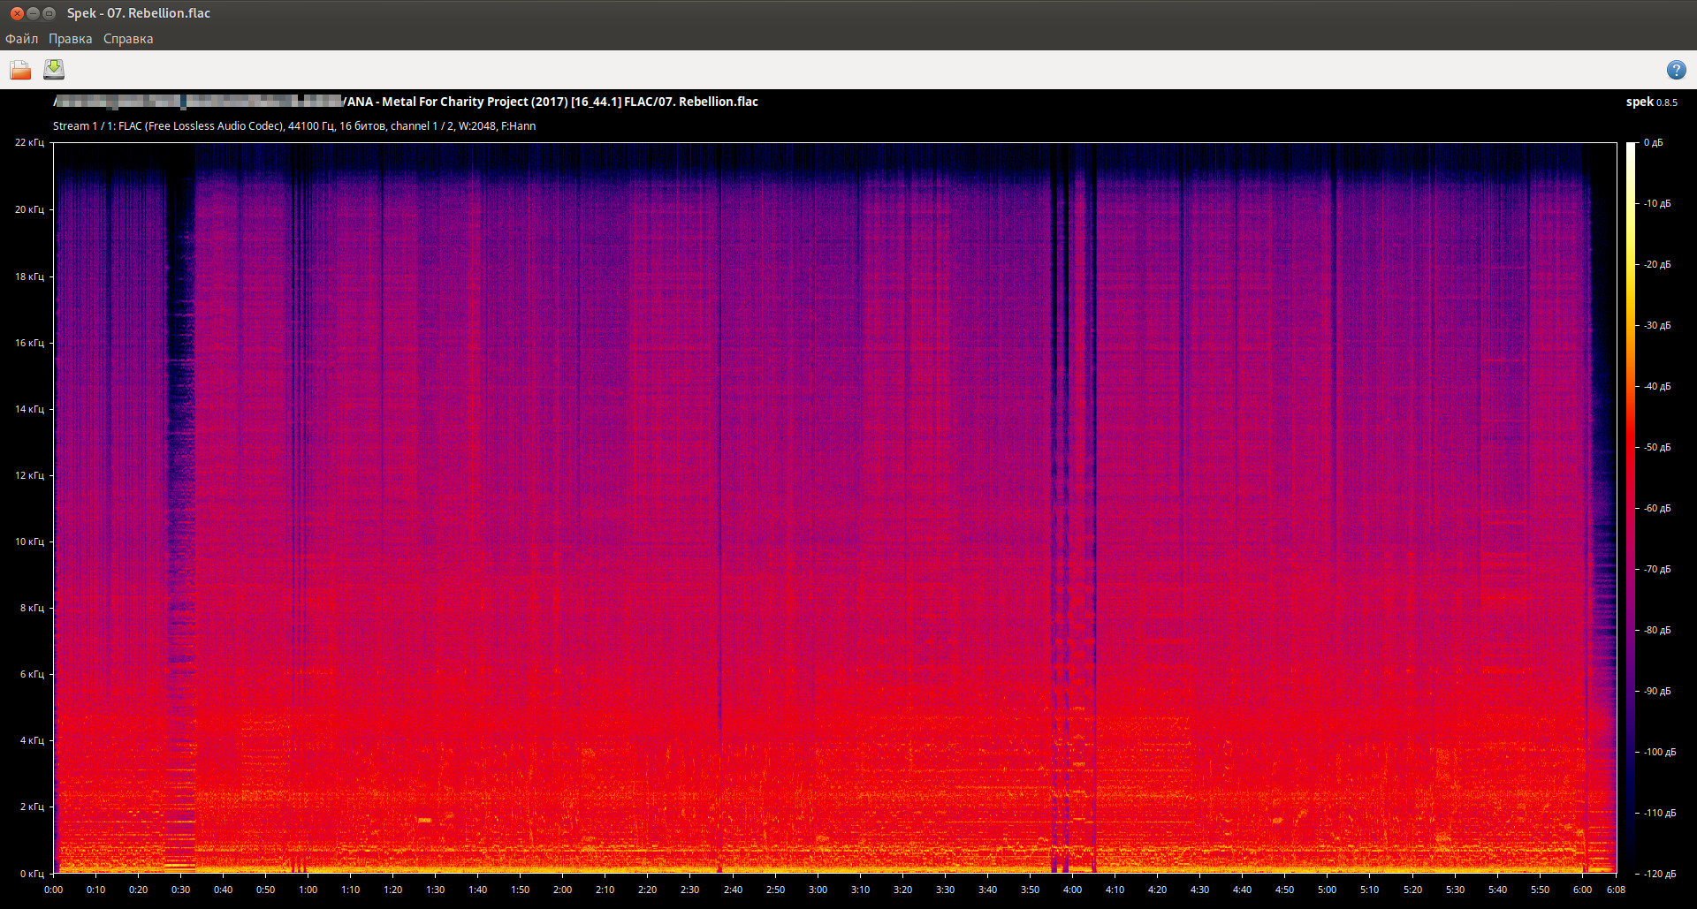This screenshot has width=1697, height=909.
Task: Open the Файл menu
Action: 22,39
